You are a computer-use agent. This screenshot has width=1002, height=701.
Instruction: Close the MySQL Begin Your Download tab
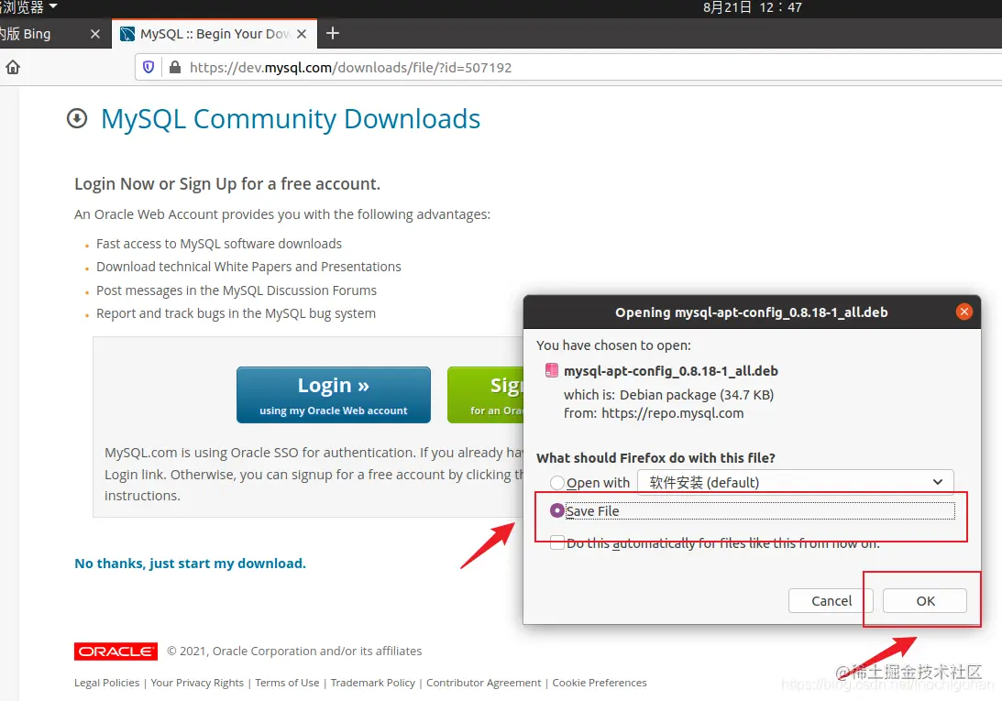tap(302, 34)
